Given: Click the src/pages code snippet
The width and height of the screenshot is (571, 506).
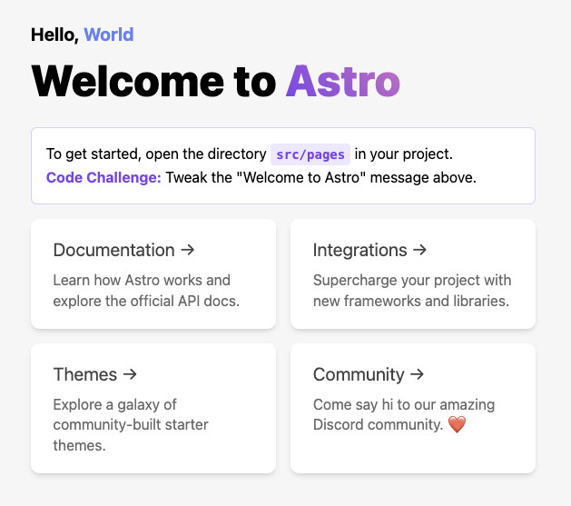Looking at the screenshot, I should tap(310, 154).
